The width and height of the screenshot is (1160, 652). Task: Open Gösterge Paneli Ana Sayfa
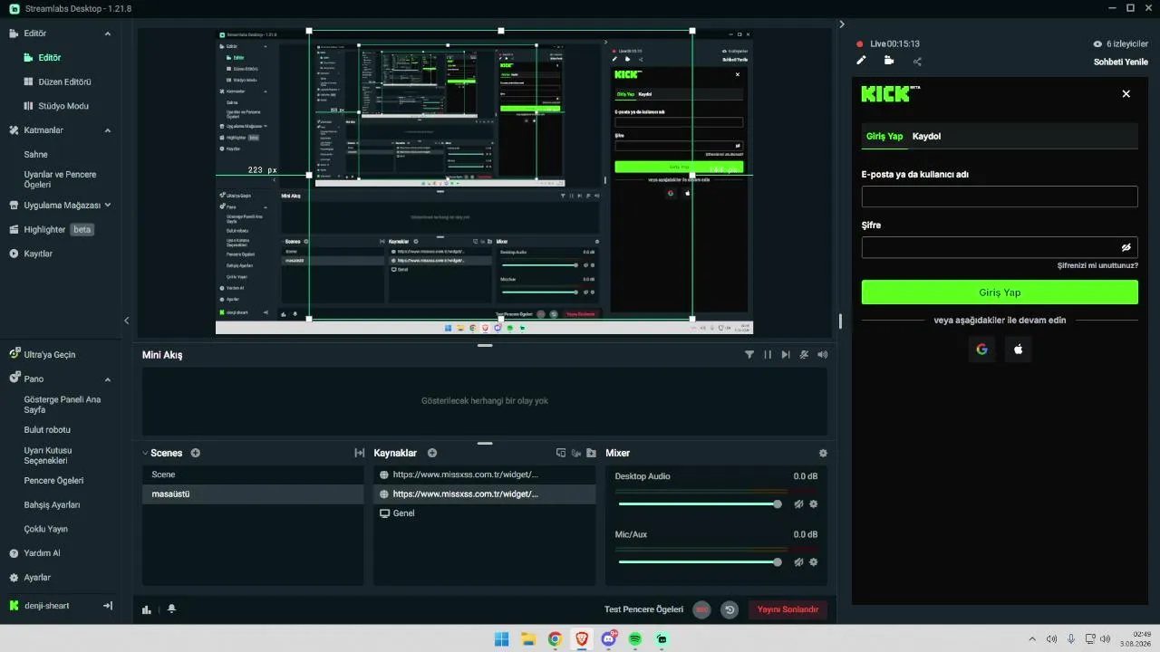[x=62, y=404]
